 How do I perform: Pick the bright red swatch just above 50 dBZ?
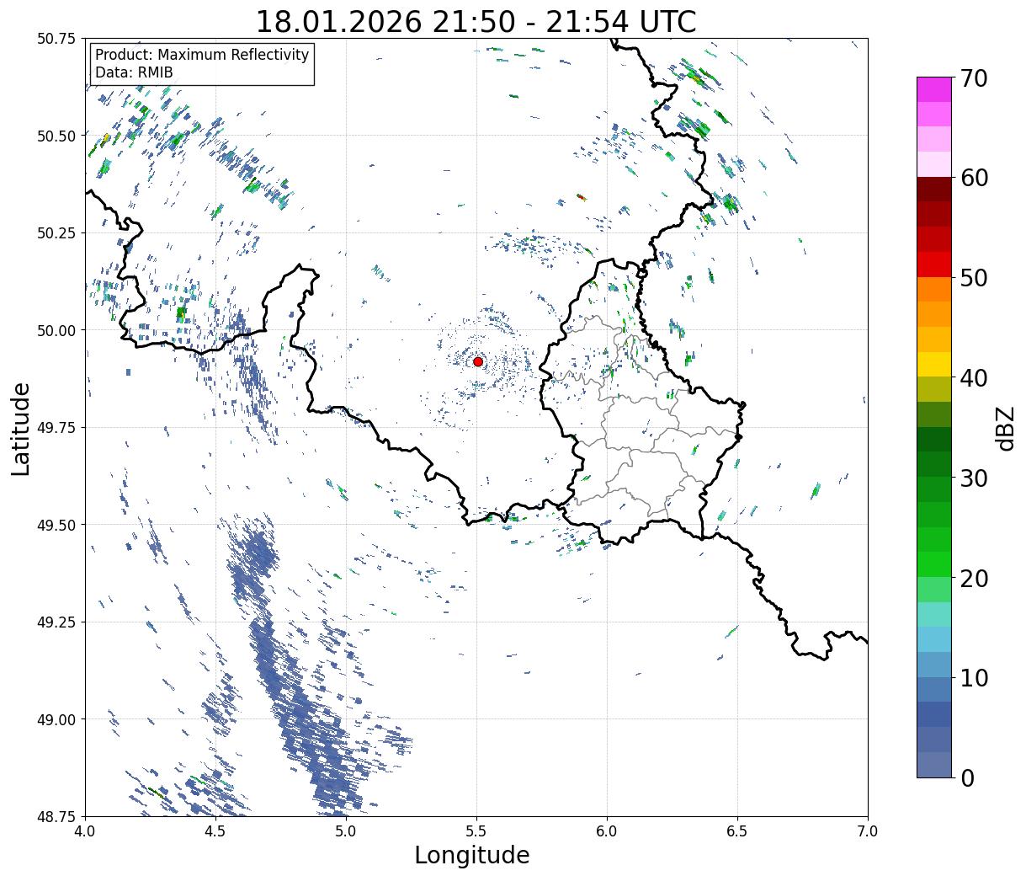click(x=934, y=264)
